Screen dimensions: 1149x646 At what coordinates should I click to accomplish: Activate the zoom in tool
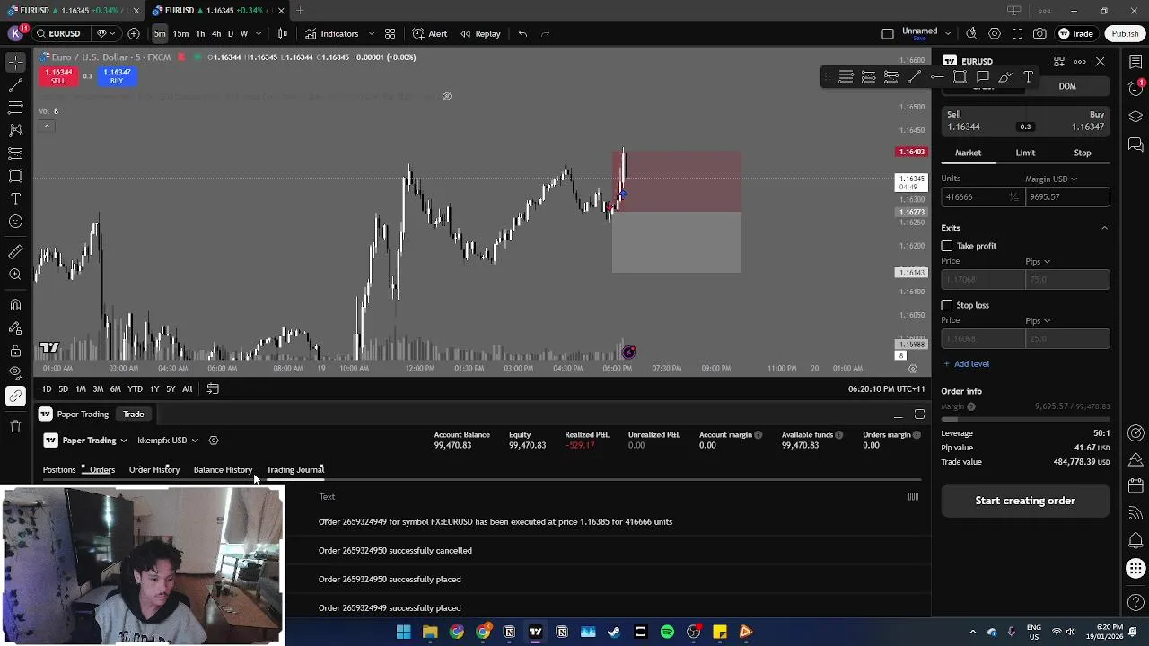pos(15,275)
